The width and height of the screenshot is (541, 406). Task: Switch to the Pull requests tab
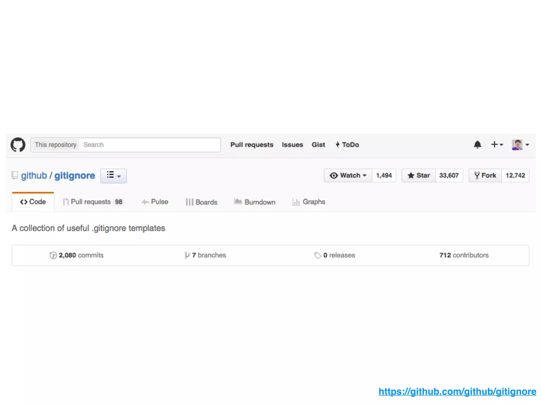coord(93,202)
